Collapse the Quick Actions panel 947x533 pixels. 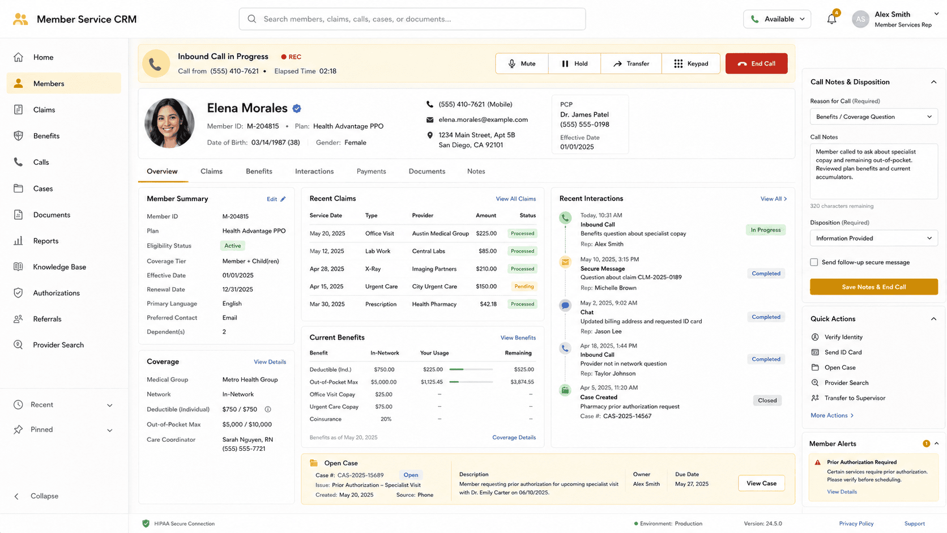coord(933,319)
